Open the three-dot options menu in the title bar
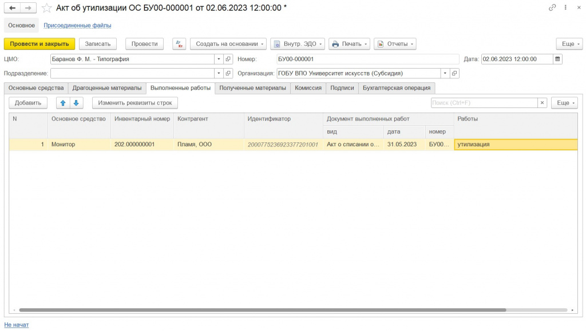Image resolution: width=586 pixels, height=331 pixels. click(x=565, y=7)
